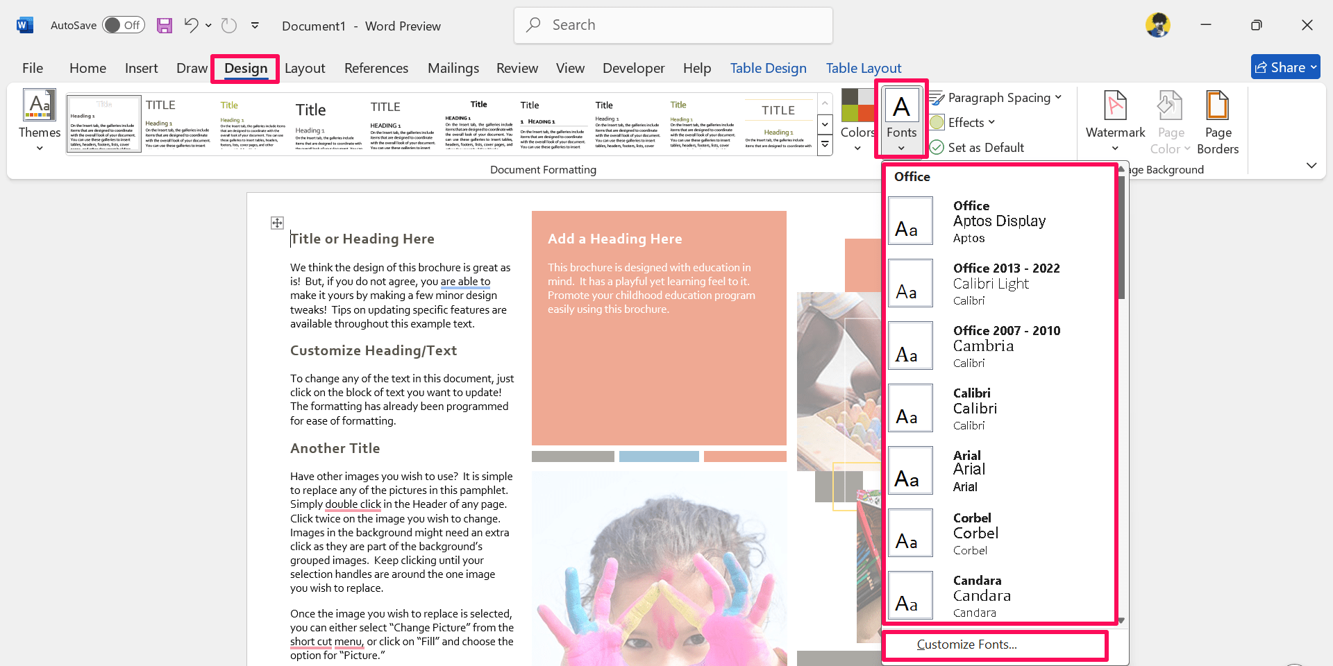Click the 'Customize Heading/Text' heading
The image size is (1333, 666).
pos(374,351)
